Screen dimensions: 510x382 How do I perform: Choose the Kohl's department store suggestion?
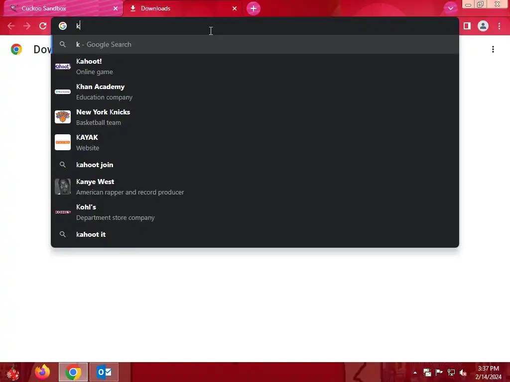click(255, 212)
